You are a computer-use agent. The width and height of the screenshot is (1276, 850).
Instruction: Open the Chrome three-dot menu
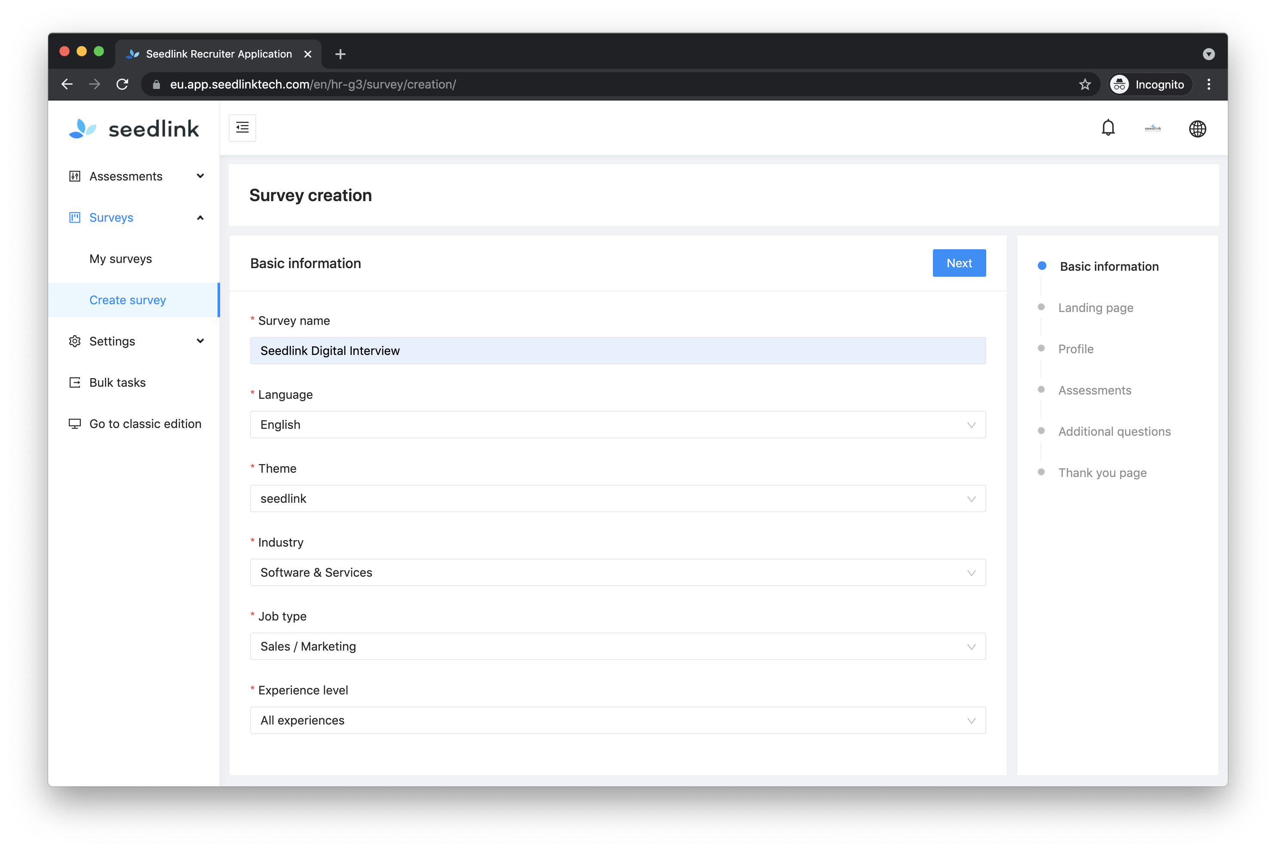coord(1208,84)
